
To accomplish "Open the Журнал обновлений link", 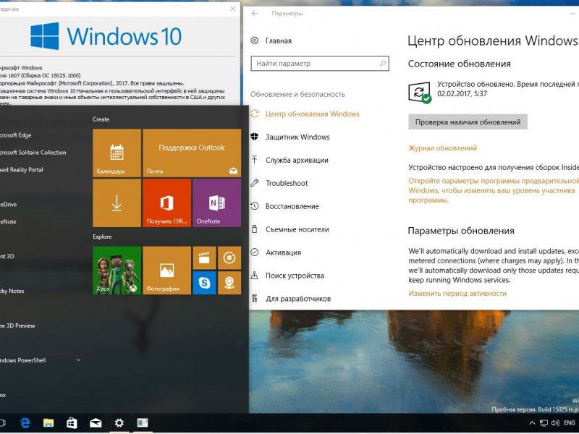I will point(442,148).
